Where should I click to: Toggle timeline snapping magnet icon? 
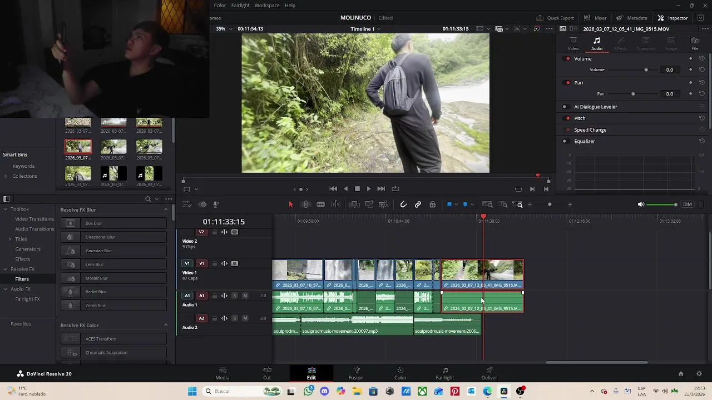pos(403,204)
